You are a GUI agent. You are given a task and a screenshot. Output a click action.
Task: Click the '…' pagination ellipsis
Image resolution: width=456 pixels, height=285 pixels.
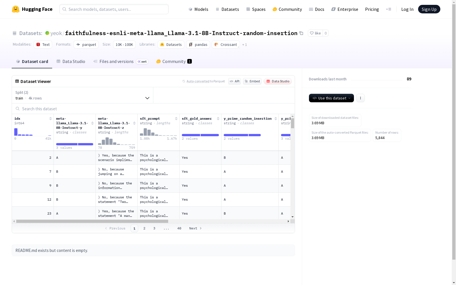[x=166, y=228]
